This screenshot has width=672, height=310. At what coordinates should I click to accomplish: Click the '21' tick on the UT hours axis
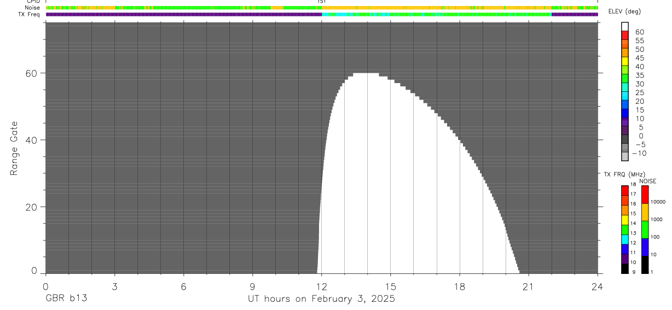pyautogui.click(x=529, y=286)
